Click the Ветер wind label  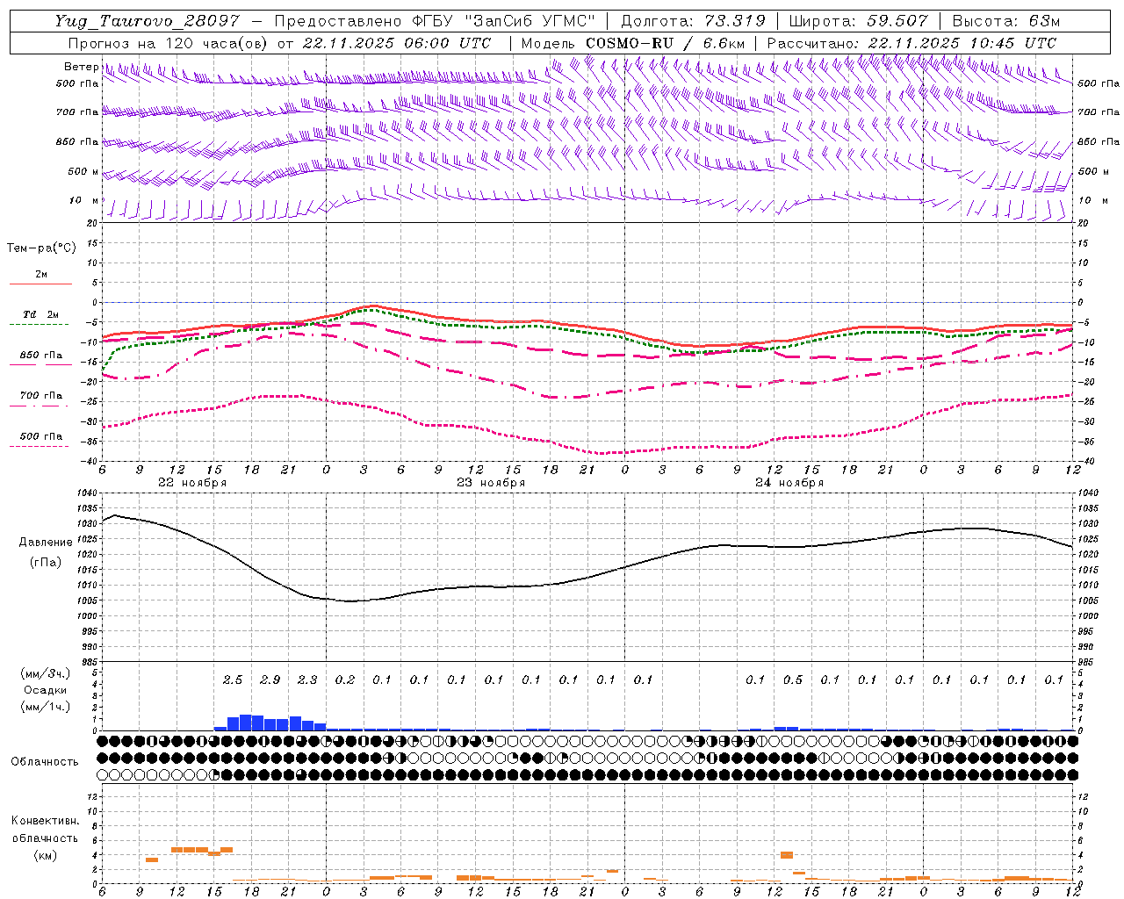[x=81, y=67]
